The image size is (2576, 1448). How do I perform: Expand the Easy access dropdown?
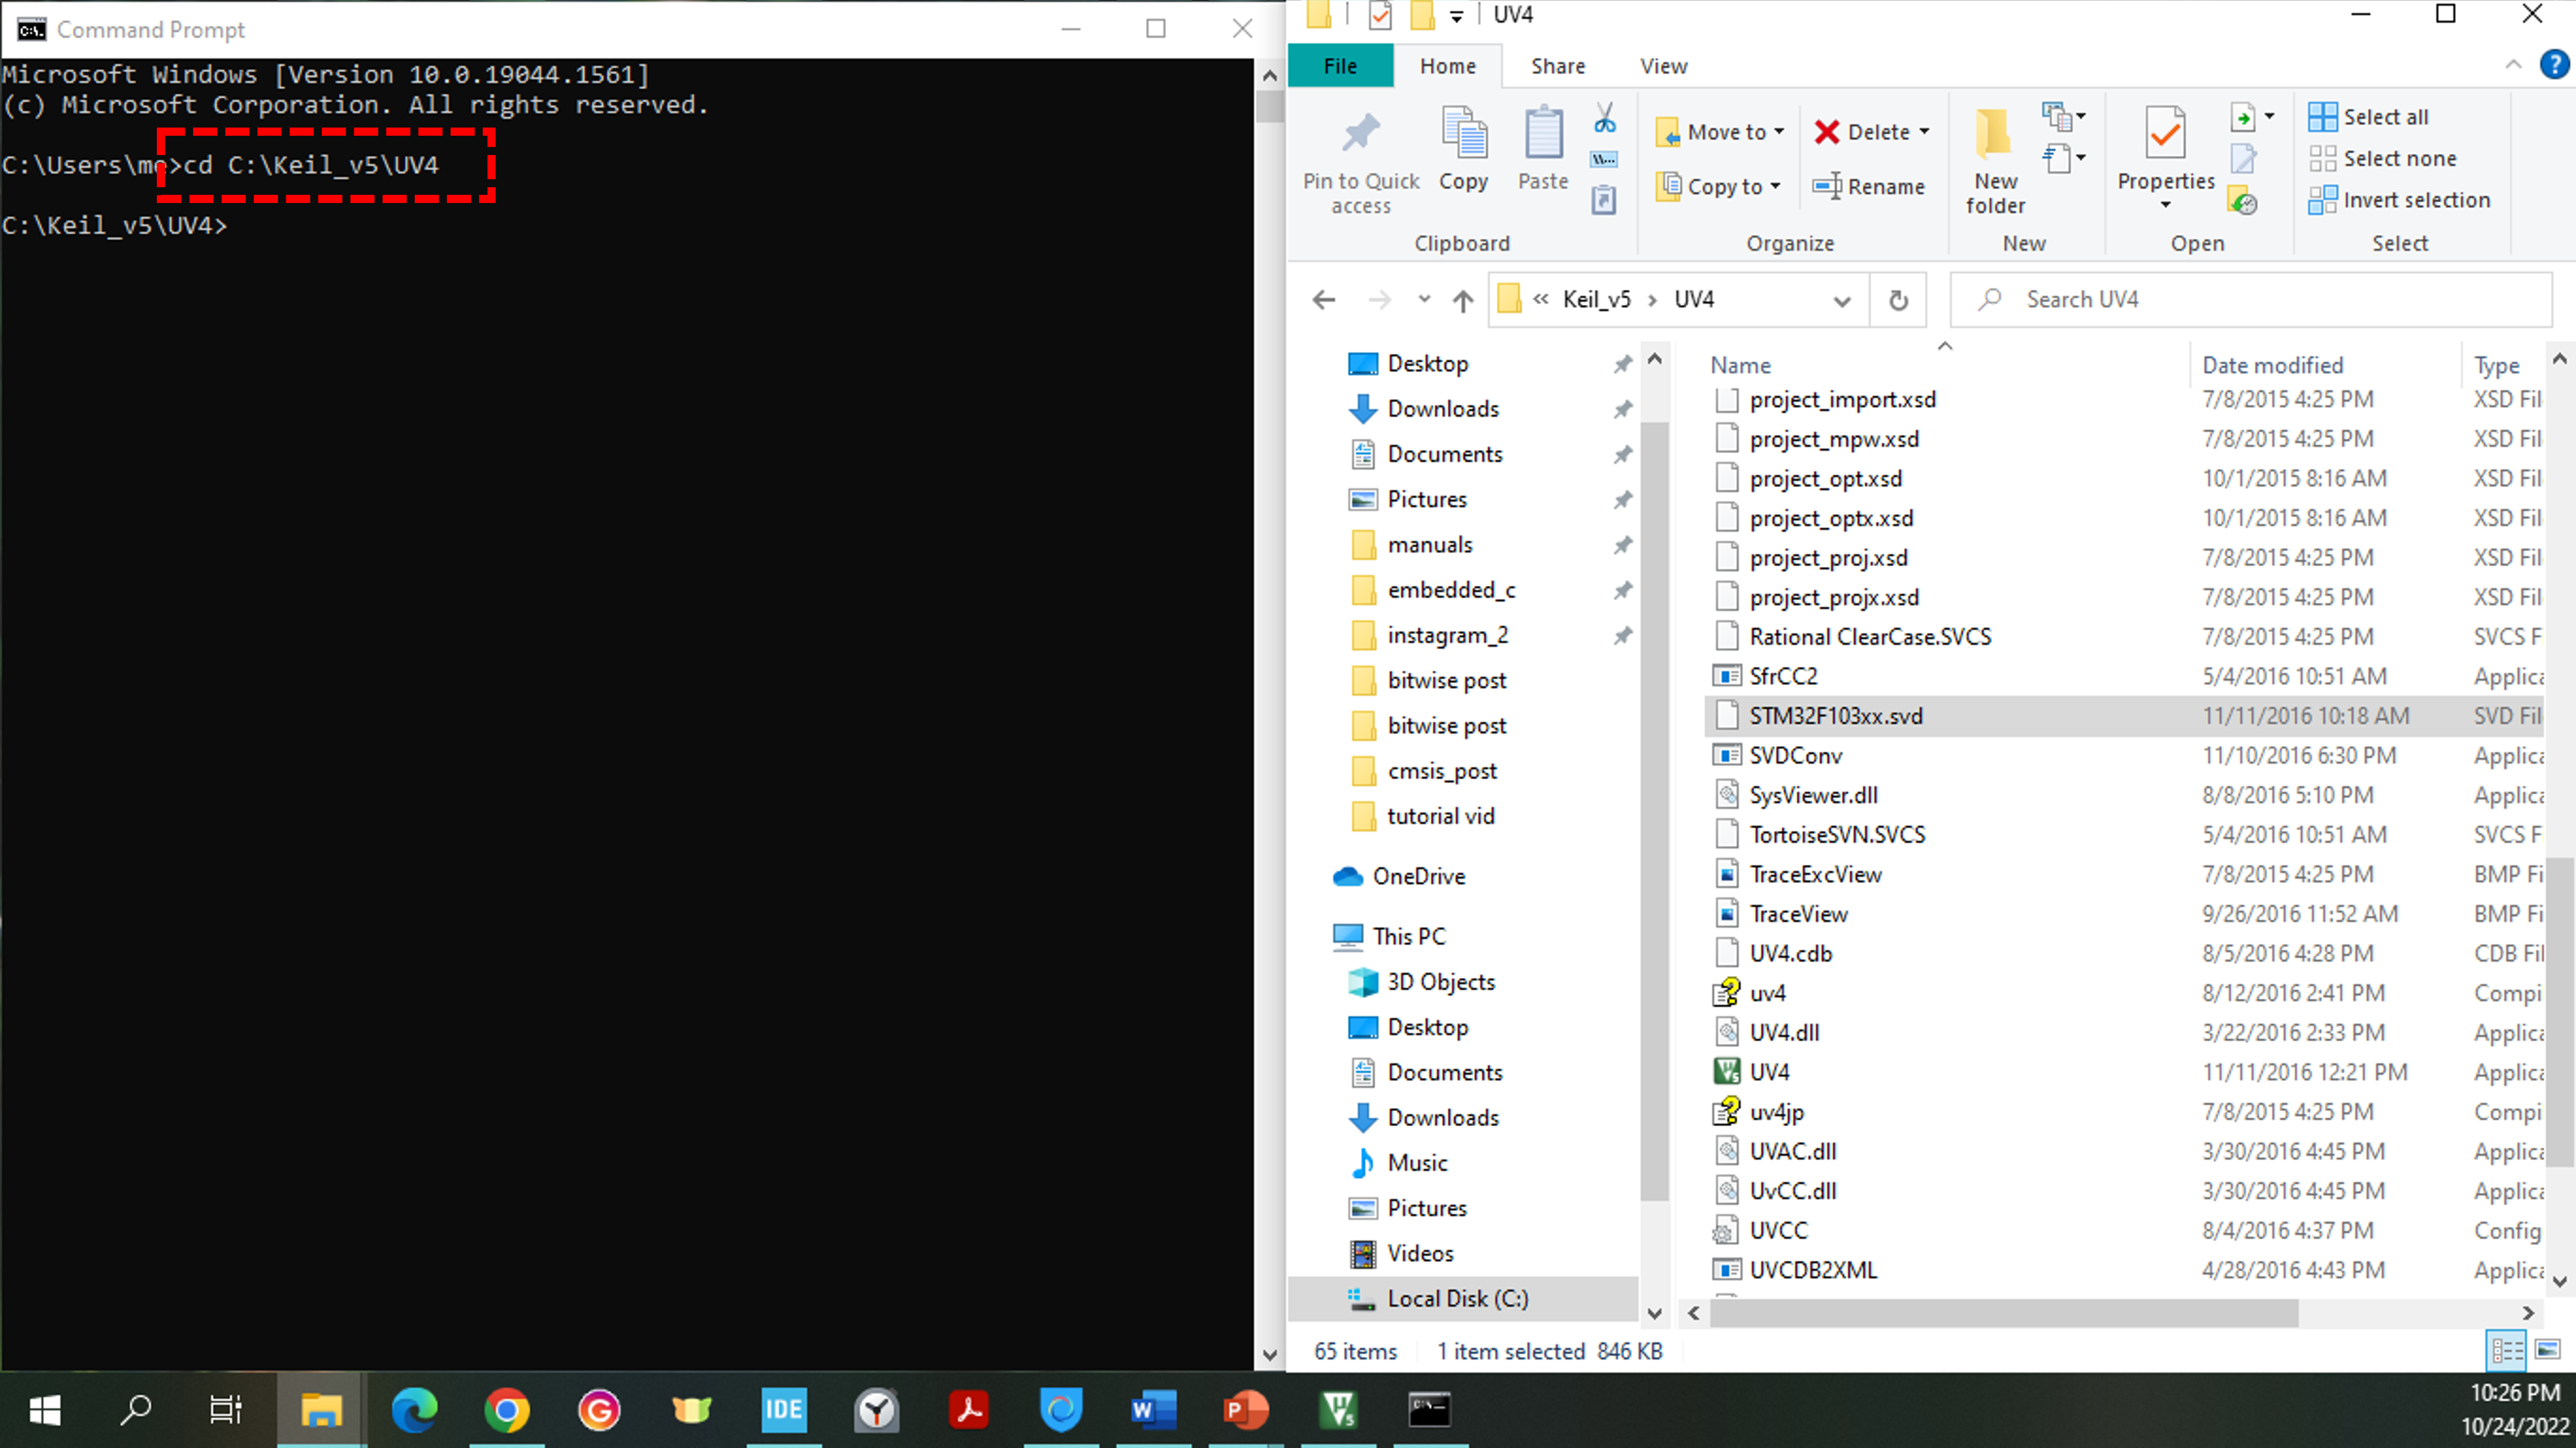pos(2063,158)
